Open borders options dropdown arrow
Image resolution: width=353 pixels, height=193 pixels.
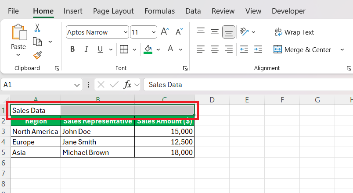(x=134, y=49)
